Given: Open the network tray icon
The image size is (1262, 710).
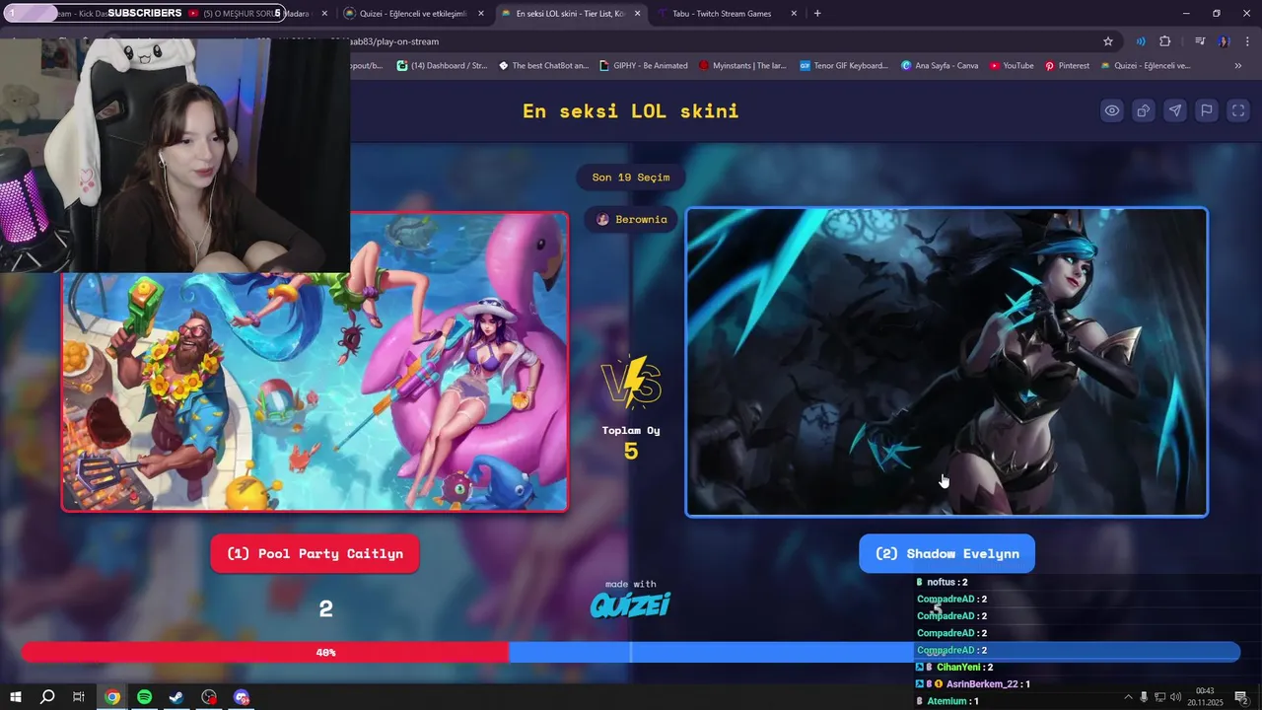Looking at the screenshot, I should (1160, 697).
